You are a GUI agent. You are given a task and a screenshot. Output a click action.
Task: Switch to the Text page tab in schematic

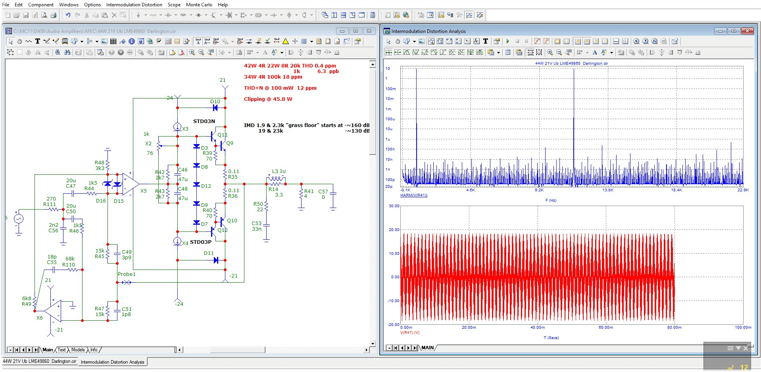[61, 350]
